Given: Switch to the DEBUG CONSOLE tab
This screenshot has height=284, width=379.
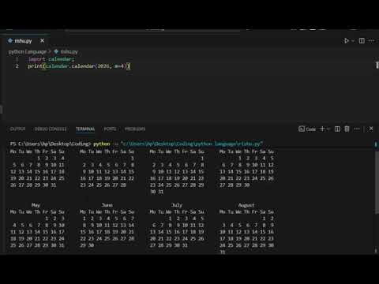Looking at the screenshot, I should click(x=51, y=129).
